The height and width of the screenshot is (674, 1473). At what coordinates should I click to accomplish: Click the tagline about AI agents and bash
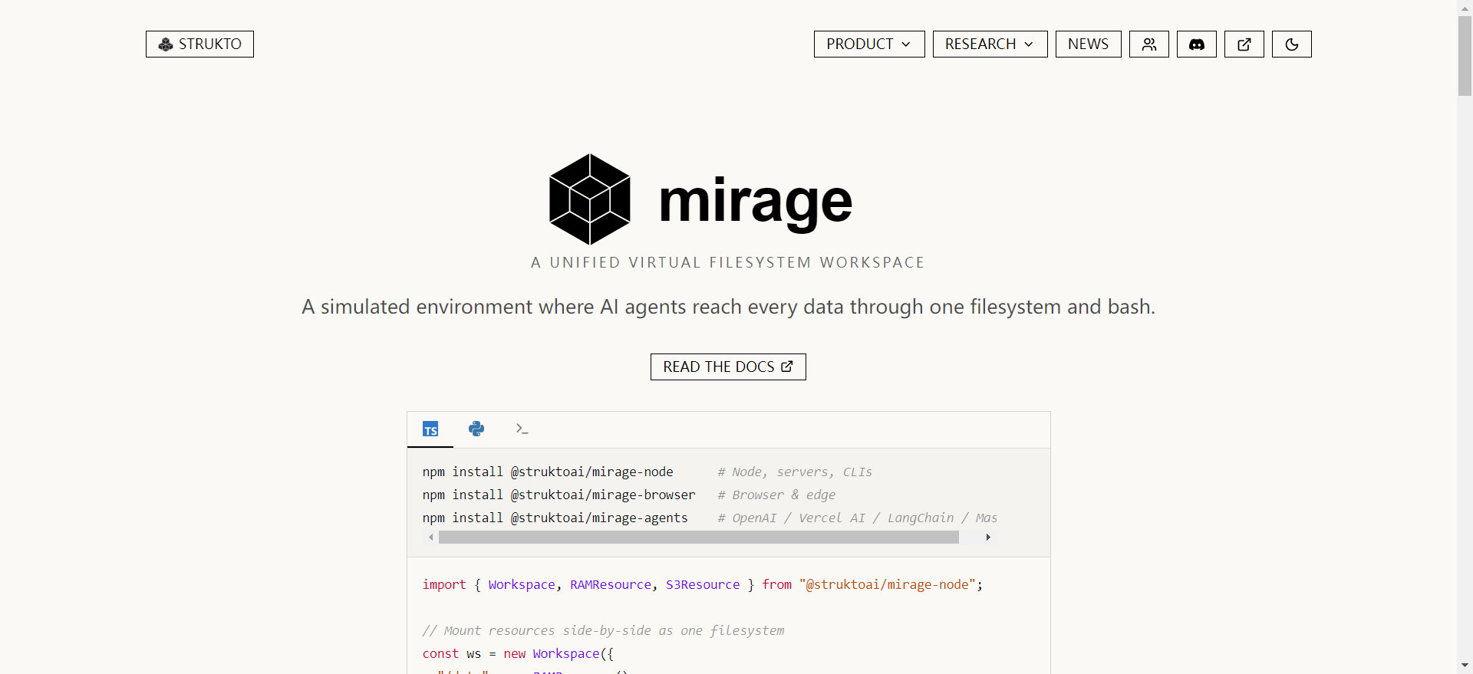pos(728,307)
